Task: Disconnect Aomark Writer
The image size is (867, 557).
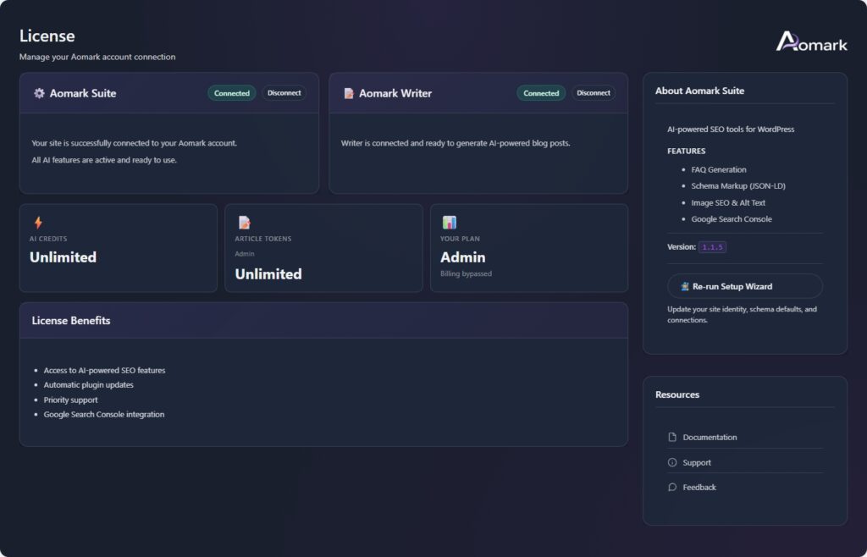Action: 594,93
